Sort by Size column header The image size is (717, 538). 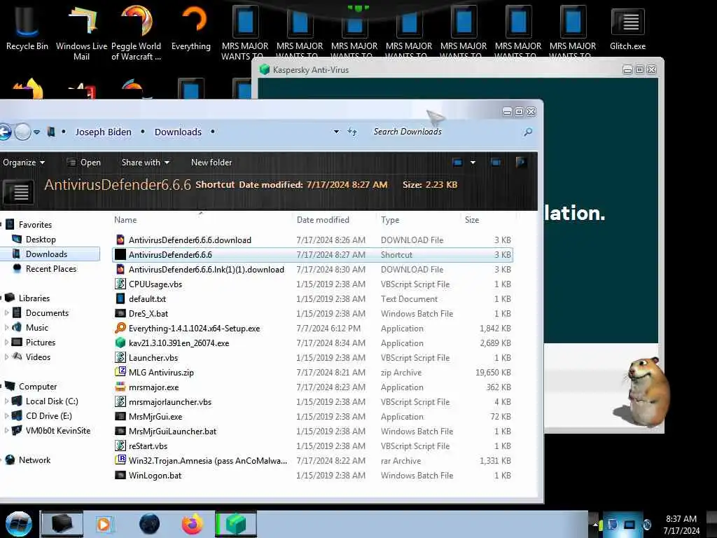[x=472, y=219]
